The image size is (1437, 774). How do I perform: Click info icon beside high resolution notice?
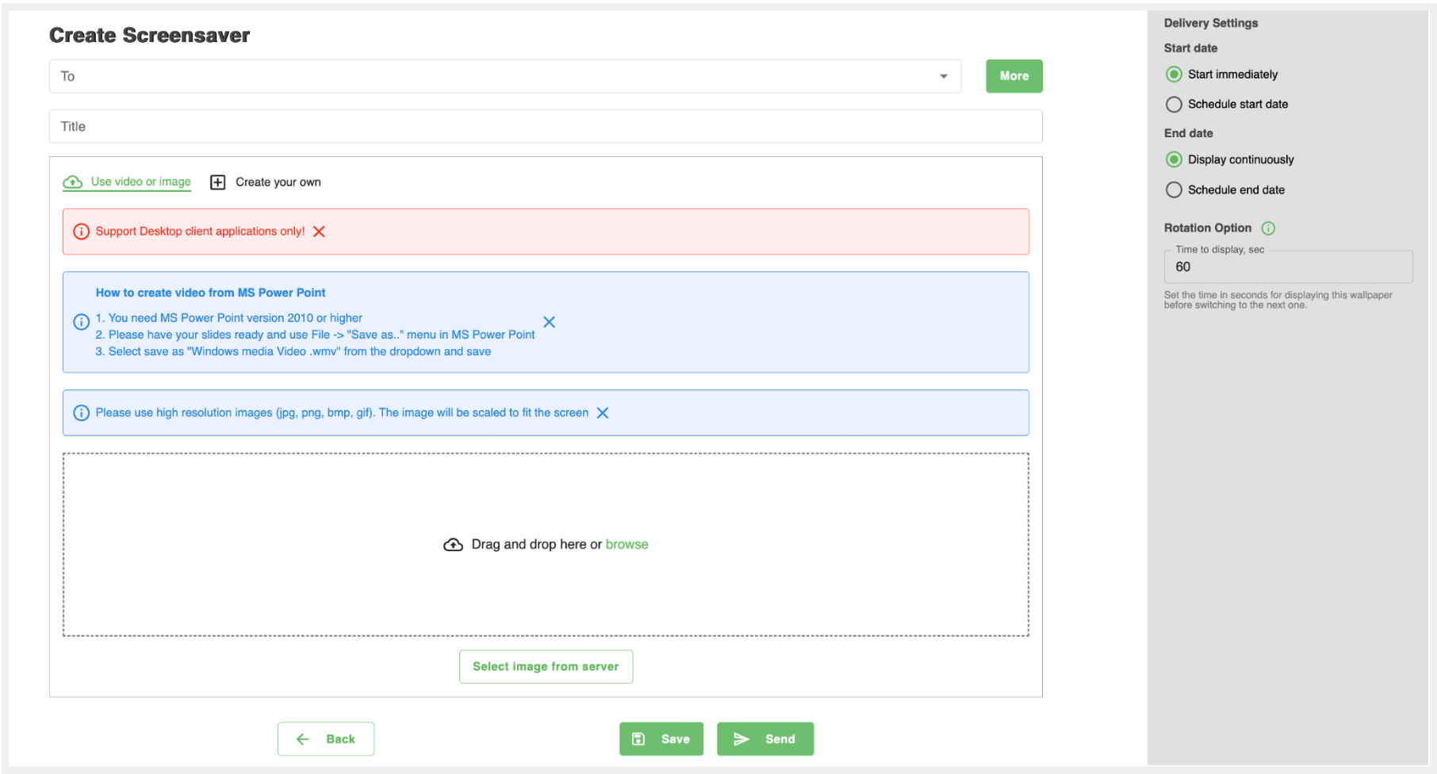coord(81,413)
